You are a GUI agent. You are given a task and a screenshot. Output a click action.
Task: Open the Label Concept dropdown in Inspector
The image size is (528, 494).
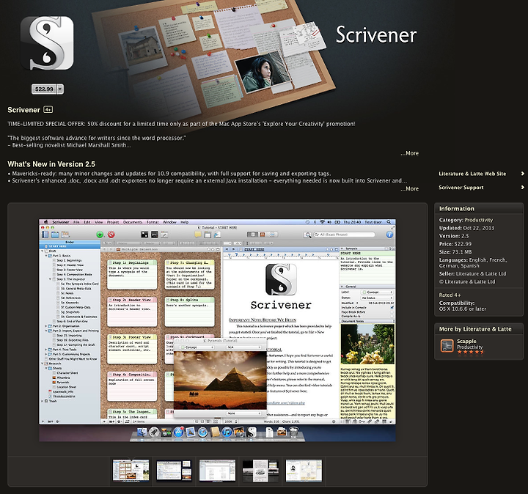(x=377, y=292)
